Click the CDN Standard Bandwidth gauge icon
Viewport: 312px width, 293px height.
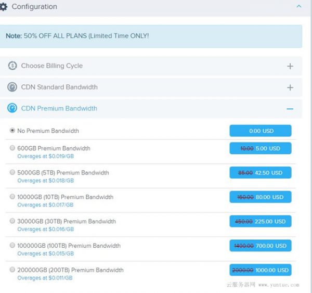pos(12,87)
